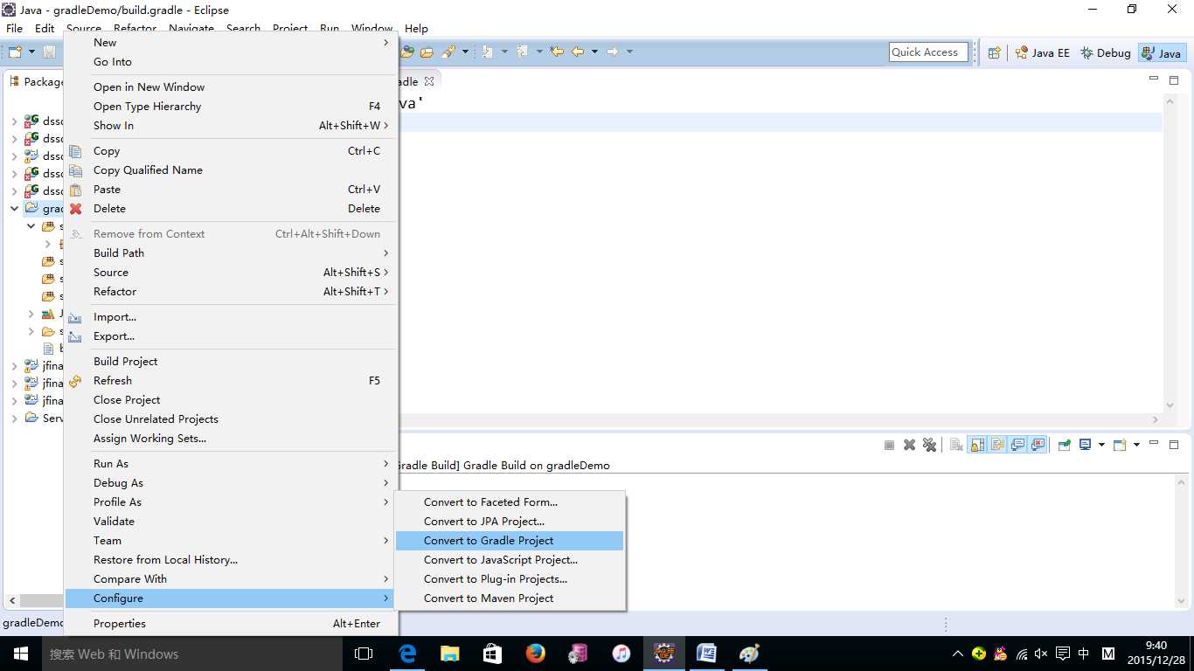1194x671 pixels.
Task: Open the Forward history dropdown arrow
Action: point(629,52)
